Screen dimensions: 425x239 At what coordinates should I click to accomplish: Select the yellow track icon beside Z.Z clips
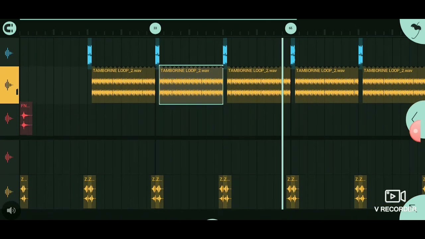pos(9,192)
